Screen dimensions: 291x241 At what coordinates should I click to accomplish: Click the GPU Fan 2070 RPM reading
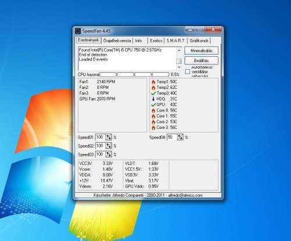[x=97, y=99]
